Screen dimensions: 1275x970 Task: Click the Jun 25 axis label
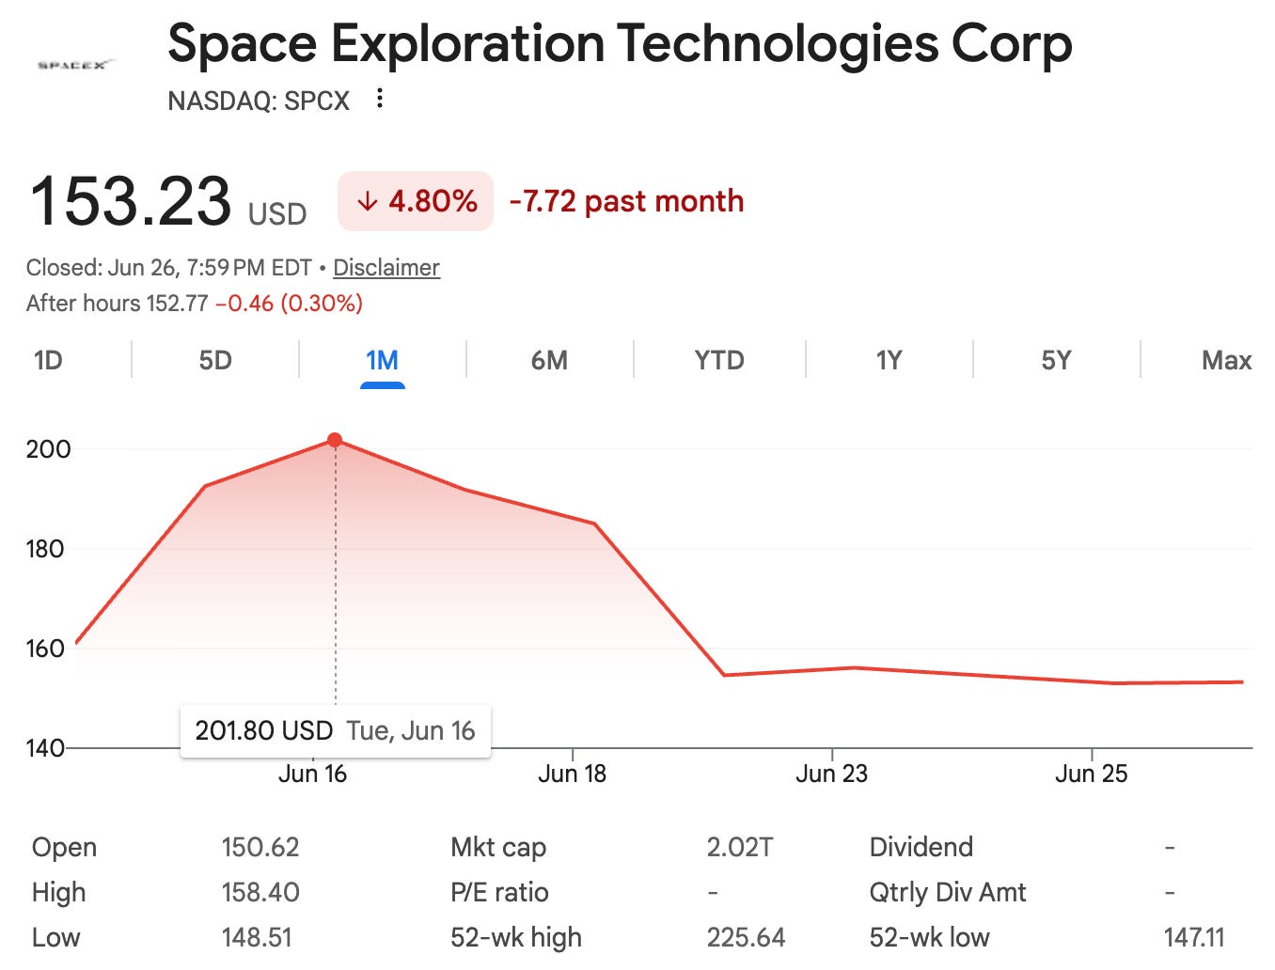1091,774
